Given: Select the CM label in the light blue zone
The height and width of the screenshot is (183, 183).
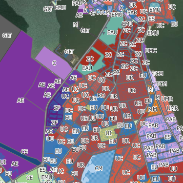Looking at the screenshot, I should coord(99,168).
